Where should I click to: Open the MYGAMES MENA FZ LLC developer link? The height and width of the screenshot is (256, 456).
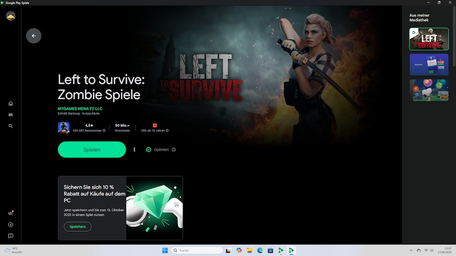[x=80, y=109]
